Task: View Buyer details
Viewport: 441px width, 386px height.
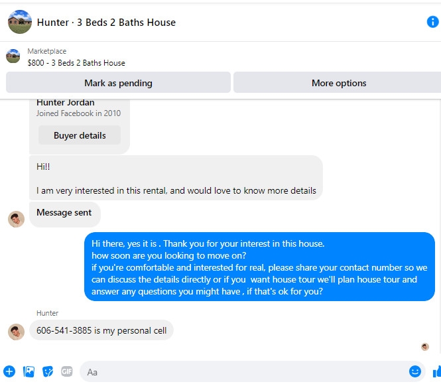Action: click(80, 135)
